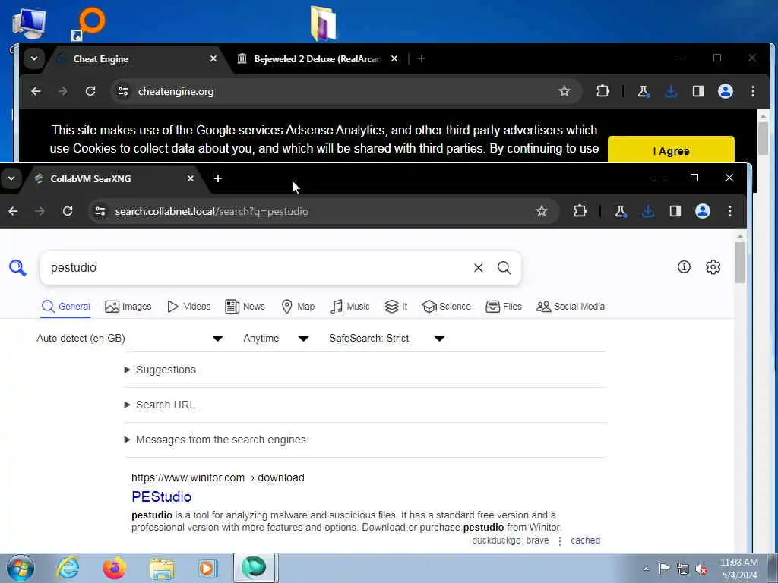The height and width of the screenshot is (583, 778).
Task: Switch to the Music category
Action: tap(349, 307)
